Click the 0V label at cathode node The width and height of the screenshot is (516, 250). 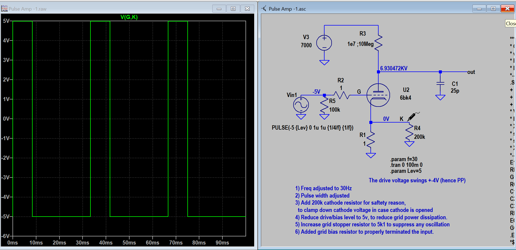pos(386,119)
